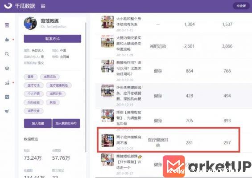The height and width of the screenshot is (178, 252).
Task: Click the value 281 in highlighted row
Action: click(189, 142)
